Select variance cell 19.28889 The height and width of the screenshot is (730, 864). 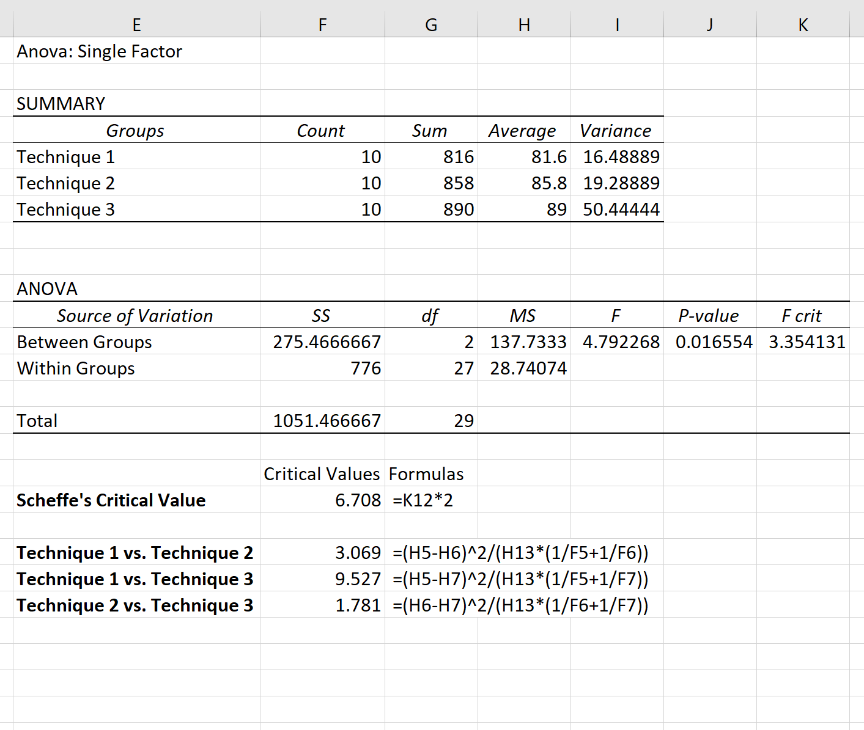click(617, 183)
